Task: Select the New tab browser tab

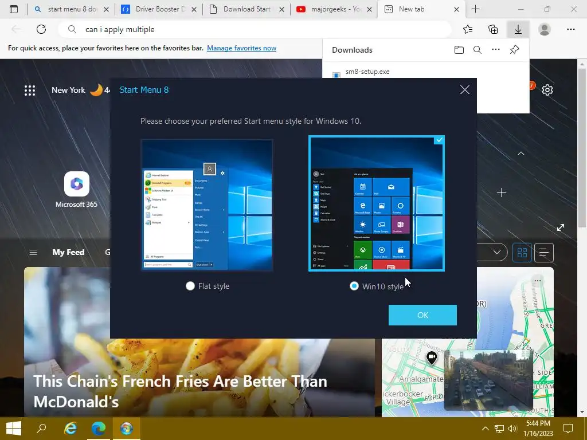Action: [x=422, y=9]
